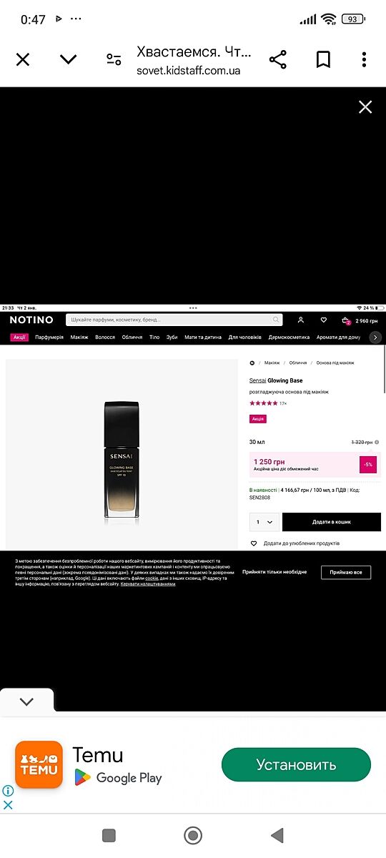The width and height of the screenshot is (386, 858).
Task: Click the Додати в кошик button
Action: click(x=332, y=522)
